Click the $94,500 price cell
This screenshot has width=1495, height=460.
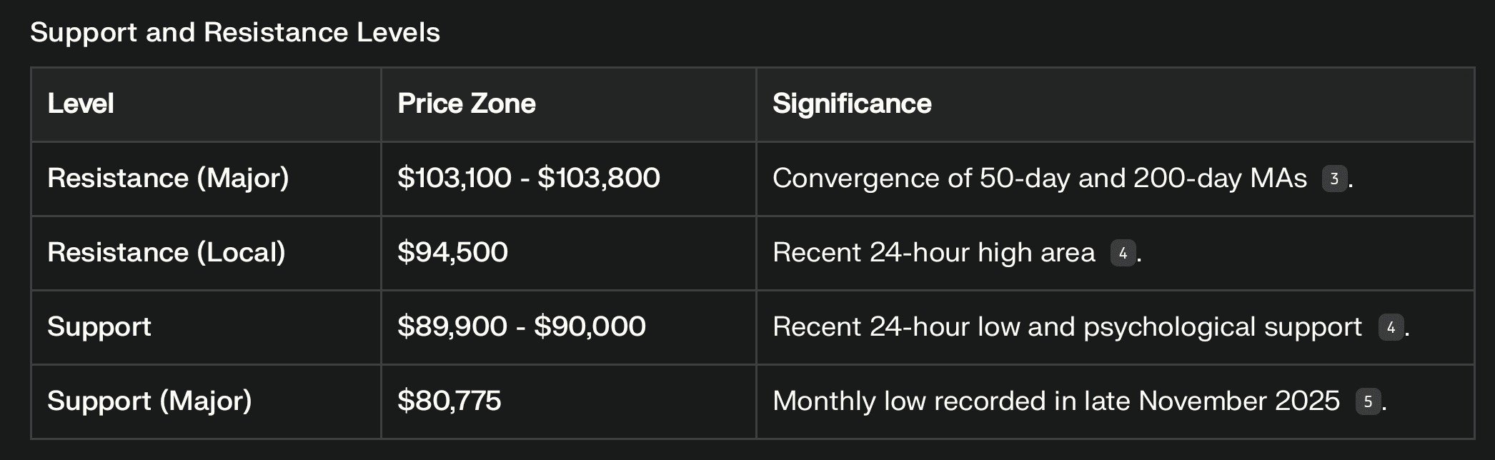click(452, 253)
